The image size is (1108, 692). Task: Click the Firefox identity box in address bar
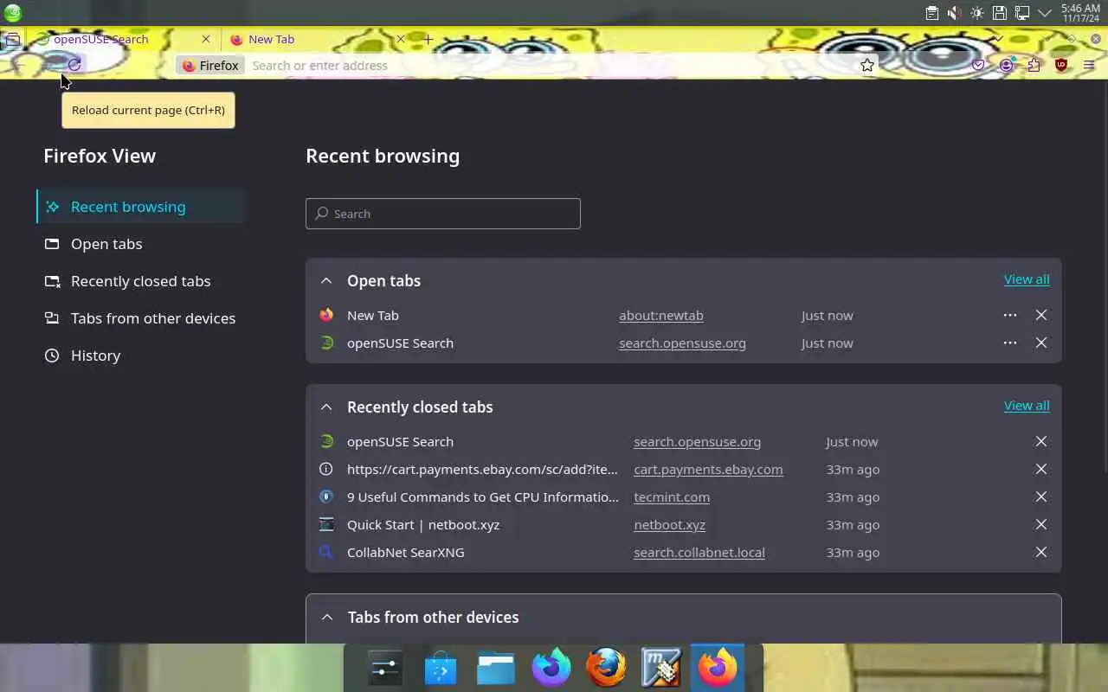(210, 65)
